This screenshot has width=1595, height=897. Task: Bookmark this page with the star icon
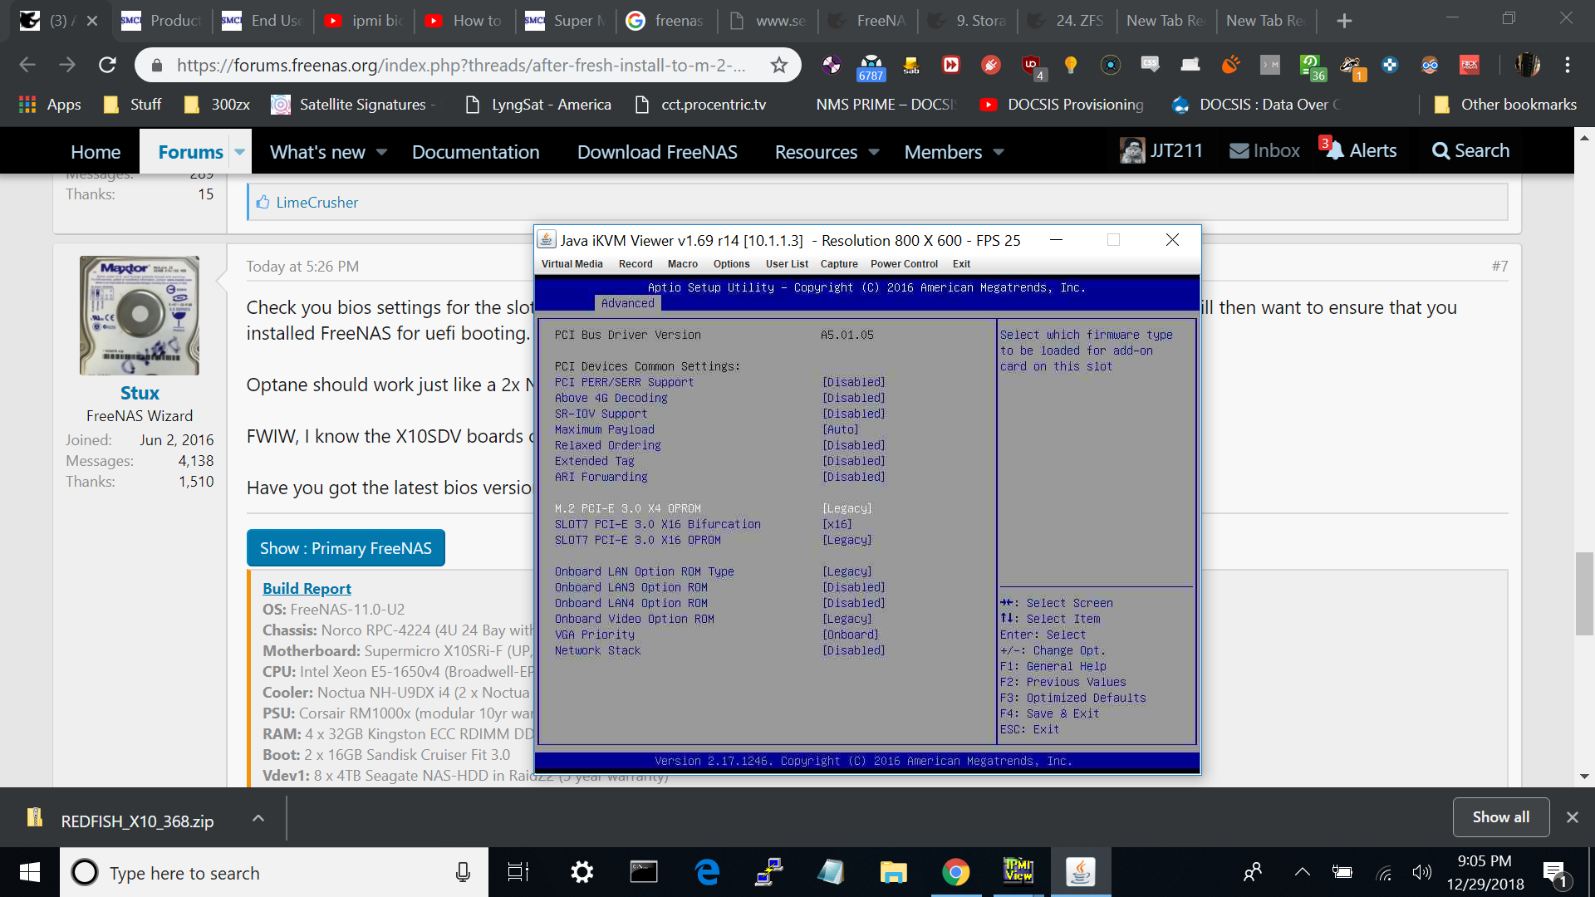click(x=778, y=65)
